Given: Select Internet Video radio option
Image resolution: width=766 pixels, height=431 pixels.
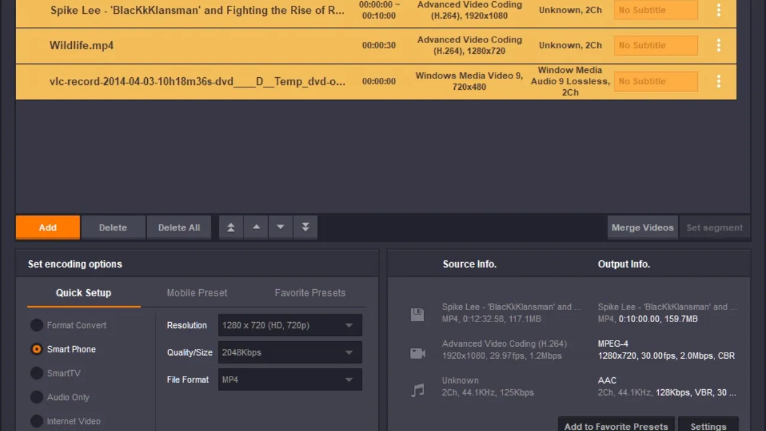Looking at the screenshot, I should point(37,421).
